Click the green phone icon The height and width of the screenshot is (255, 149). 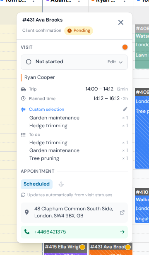(x=27, y=232)
